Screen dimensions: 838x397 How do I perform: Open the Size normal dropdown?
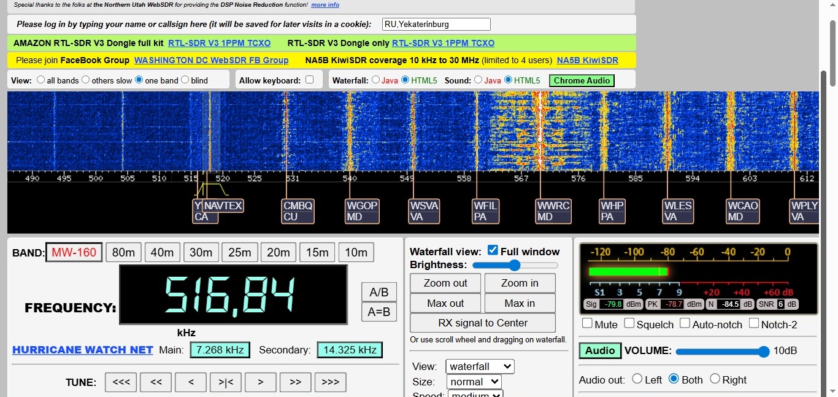[474, 382]
